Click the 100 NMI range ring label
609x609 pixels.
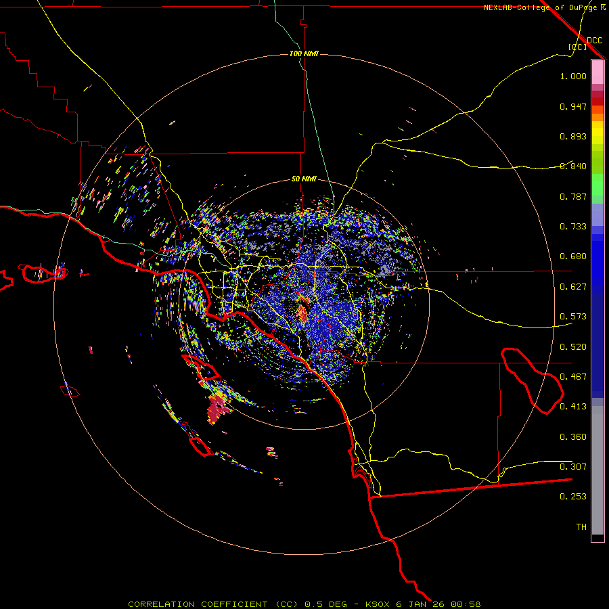pos(304,53)
